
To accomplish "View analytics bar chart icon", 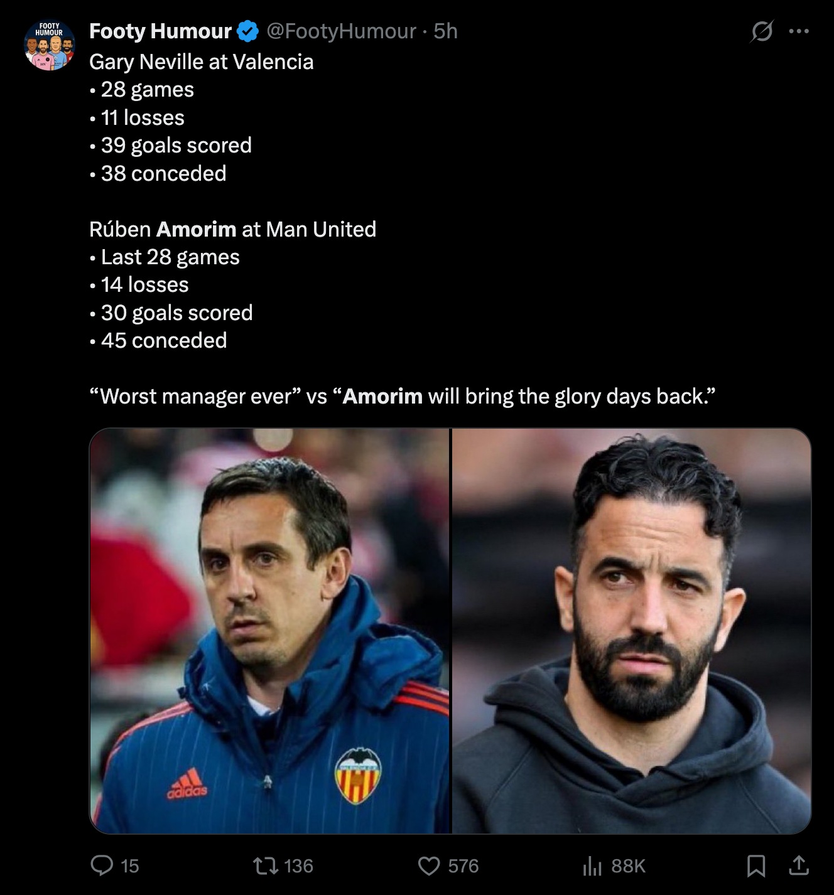I will (592, 866).
